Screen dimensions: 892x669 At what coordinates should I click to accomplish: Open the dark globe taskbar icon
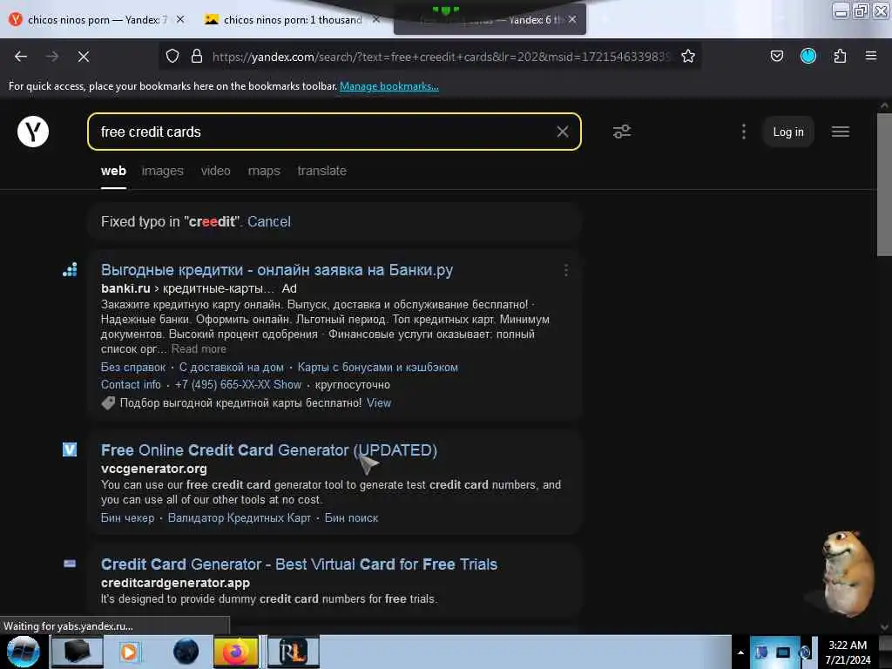[186, 652]
